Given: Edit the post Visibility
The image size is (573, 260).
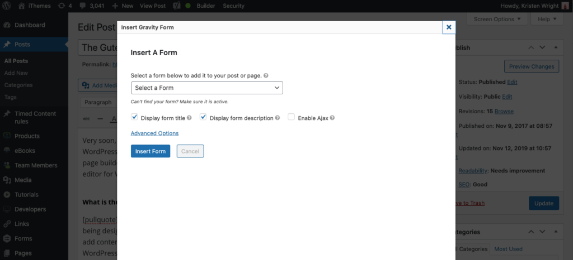Looking at the screenshot, I should (507, 97).
